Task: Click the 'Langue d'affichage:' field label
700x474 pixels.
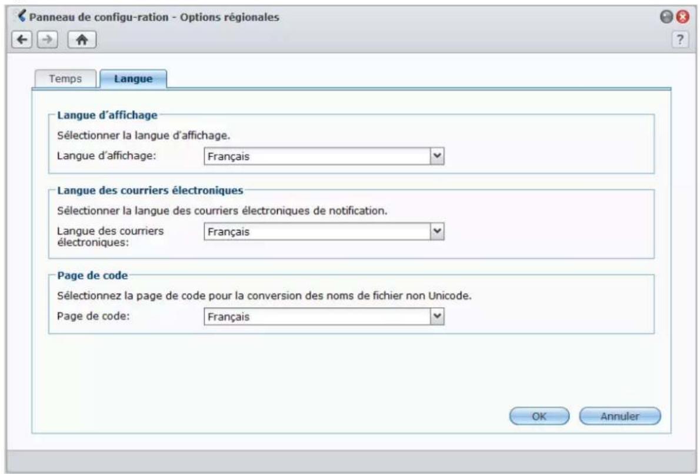Action: coord(106,156)
